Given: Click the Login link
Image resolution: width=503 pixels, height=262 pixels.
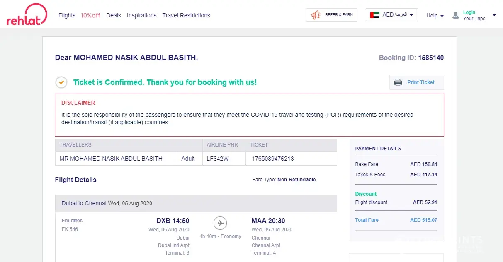Looking at the screenshot, I should pos(469,12).
